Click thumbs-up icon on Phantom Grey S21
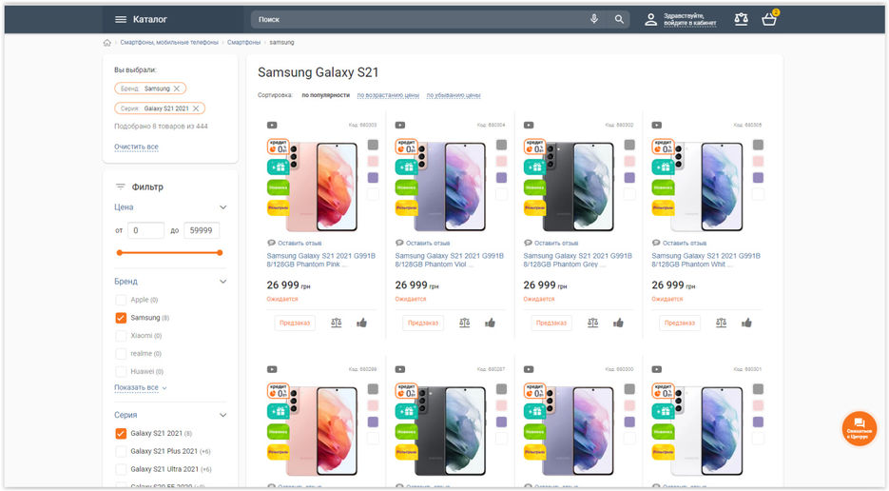 click(x=618, y=323)
